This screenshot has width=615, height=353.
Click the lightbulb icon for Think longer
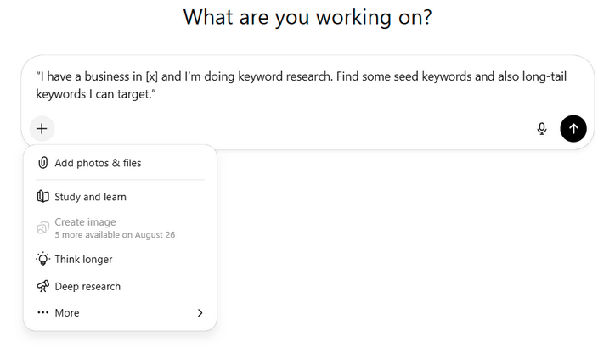pos(43,259)
